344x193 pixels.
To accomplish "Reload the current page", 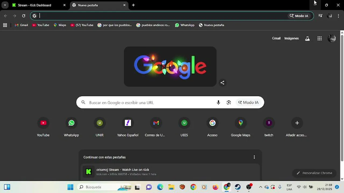I will [24, 16].
